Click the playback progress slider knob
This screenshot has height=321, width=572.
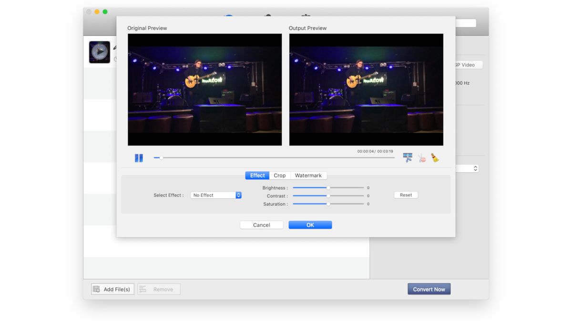[x=161, y=157]
